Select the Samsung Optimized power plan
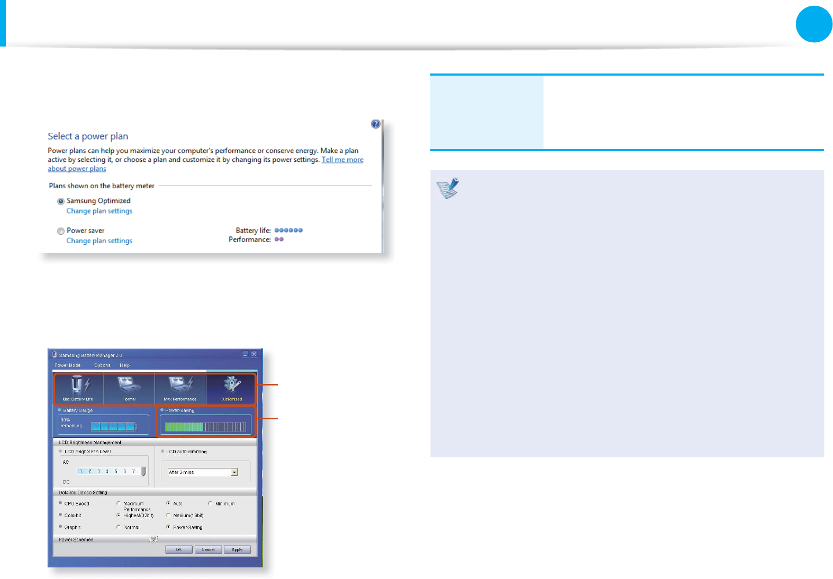833x579 pixels. pos(61,201)
